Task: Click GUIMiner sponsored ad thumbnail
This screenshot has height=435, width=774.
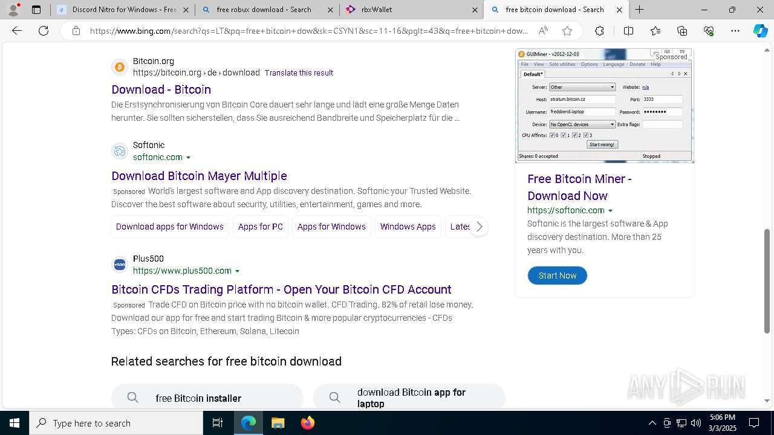Action: point(604,106)
